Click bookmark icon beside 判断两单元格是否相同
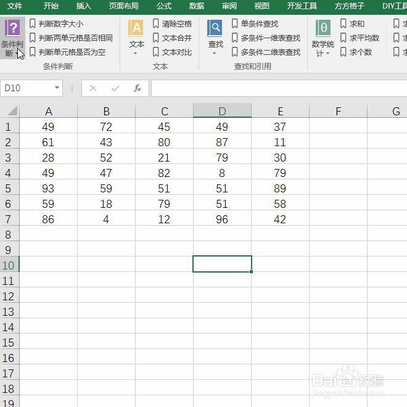This screenshot has width=407, height=407. (x=33, y=38)
